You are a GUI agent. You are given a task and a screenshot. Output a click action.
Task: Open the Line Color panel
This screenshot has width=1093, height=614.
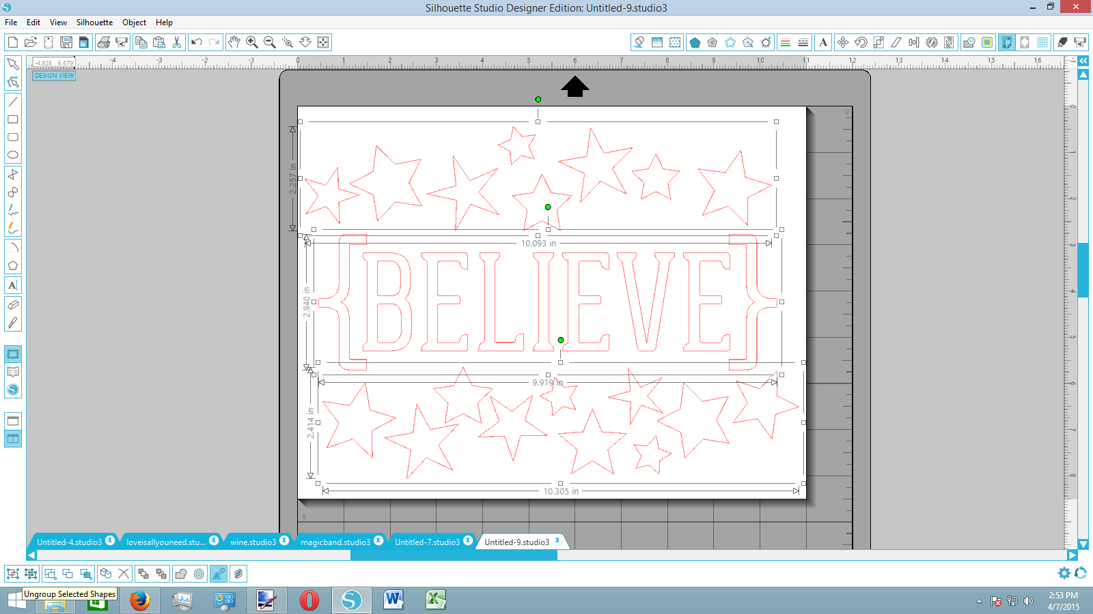click(x=786, y=42)
